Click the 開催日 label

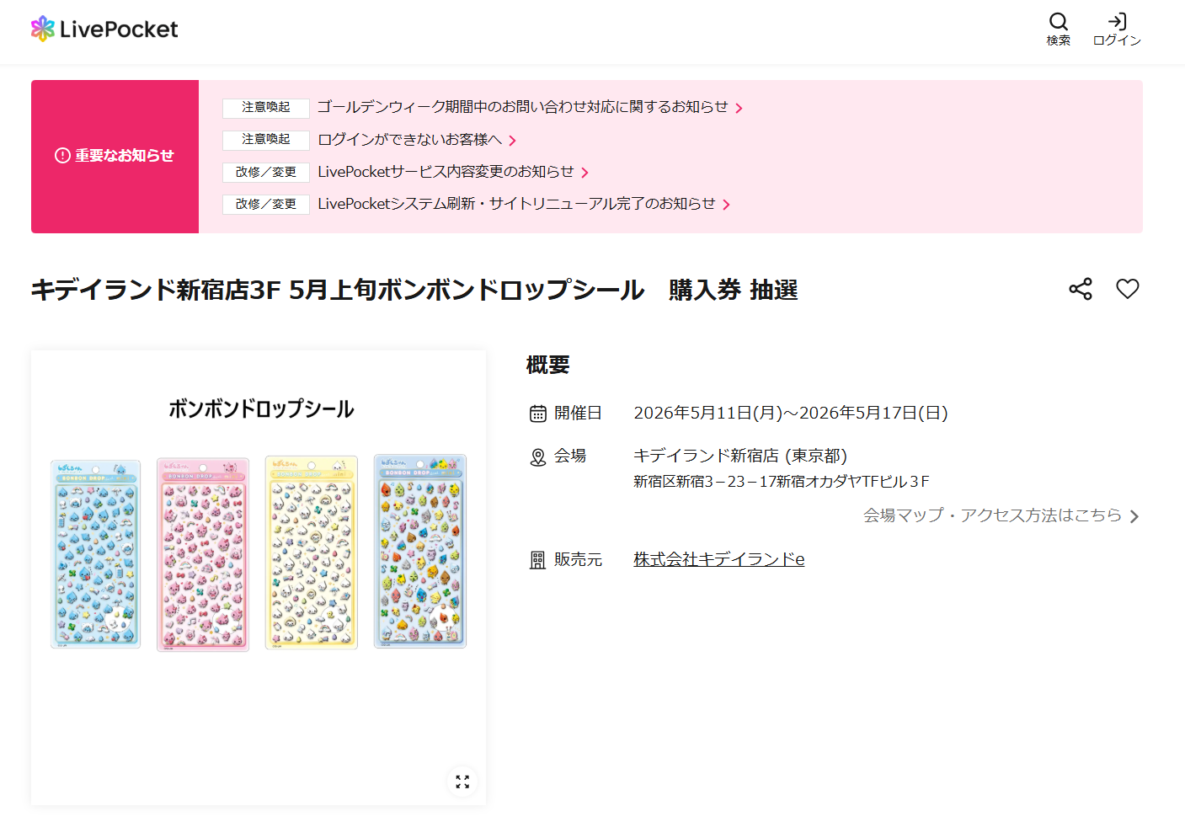coord(578,413)
